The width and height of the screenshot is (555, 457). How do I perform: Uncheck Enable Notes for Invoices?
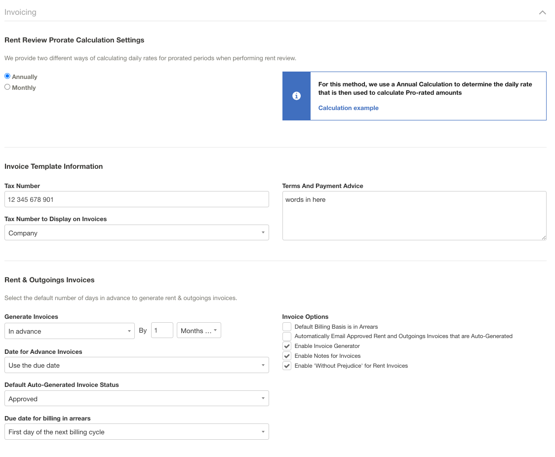click(x=287, y=356)
